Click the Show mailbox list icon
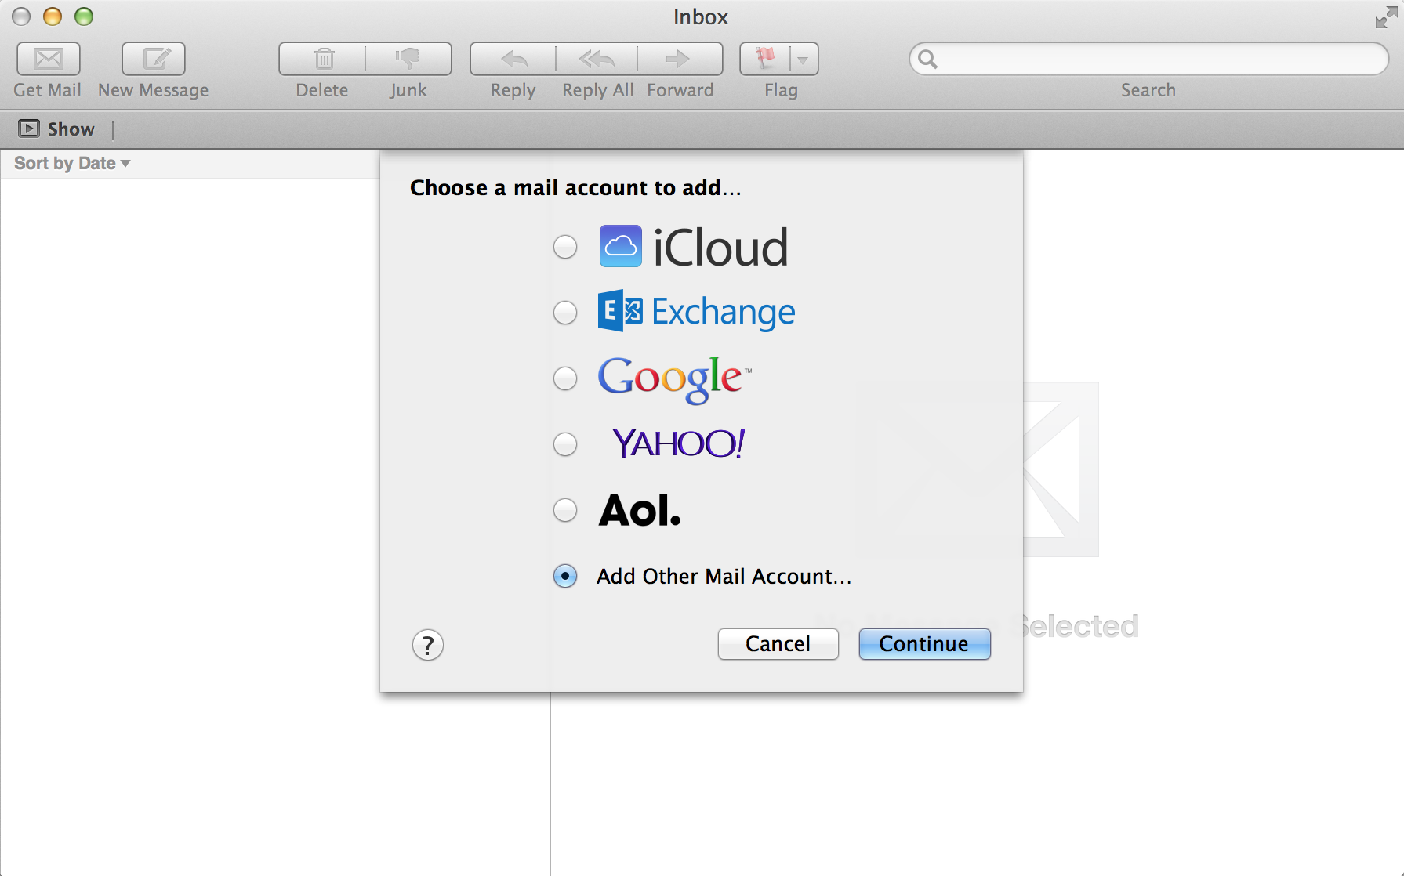 click(x=29, y=129)
